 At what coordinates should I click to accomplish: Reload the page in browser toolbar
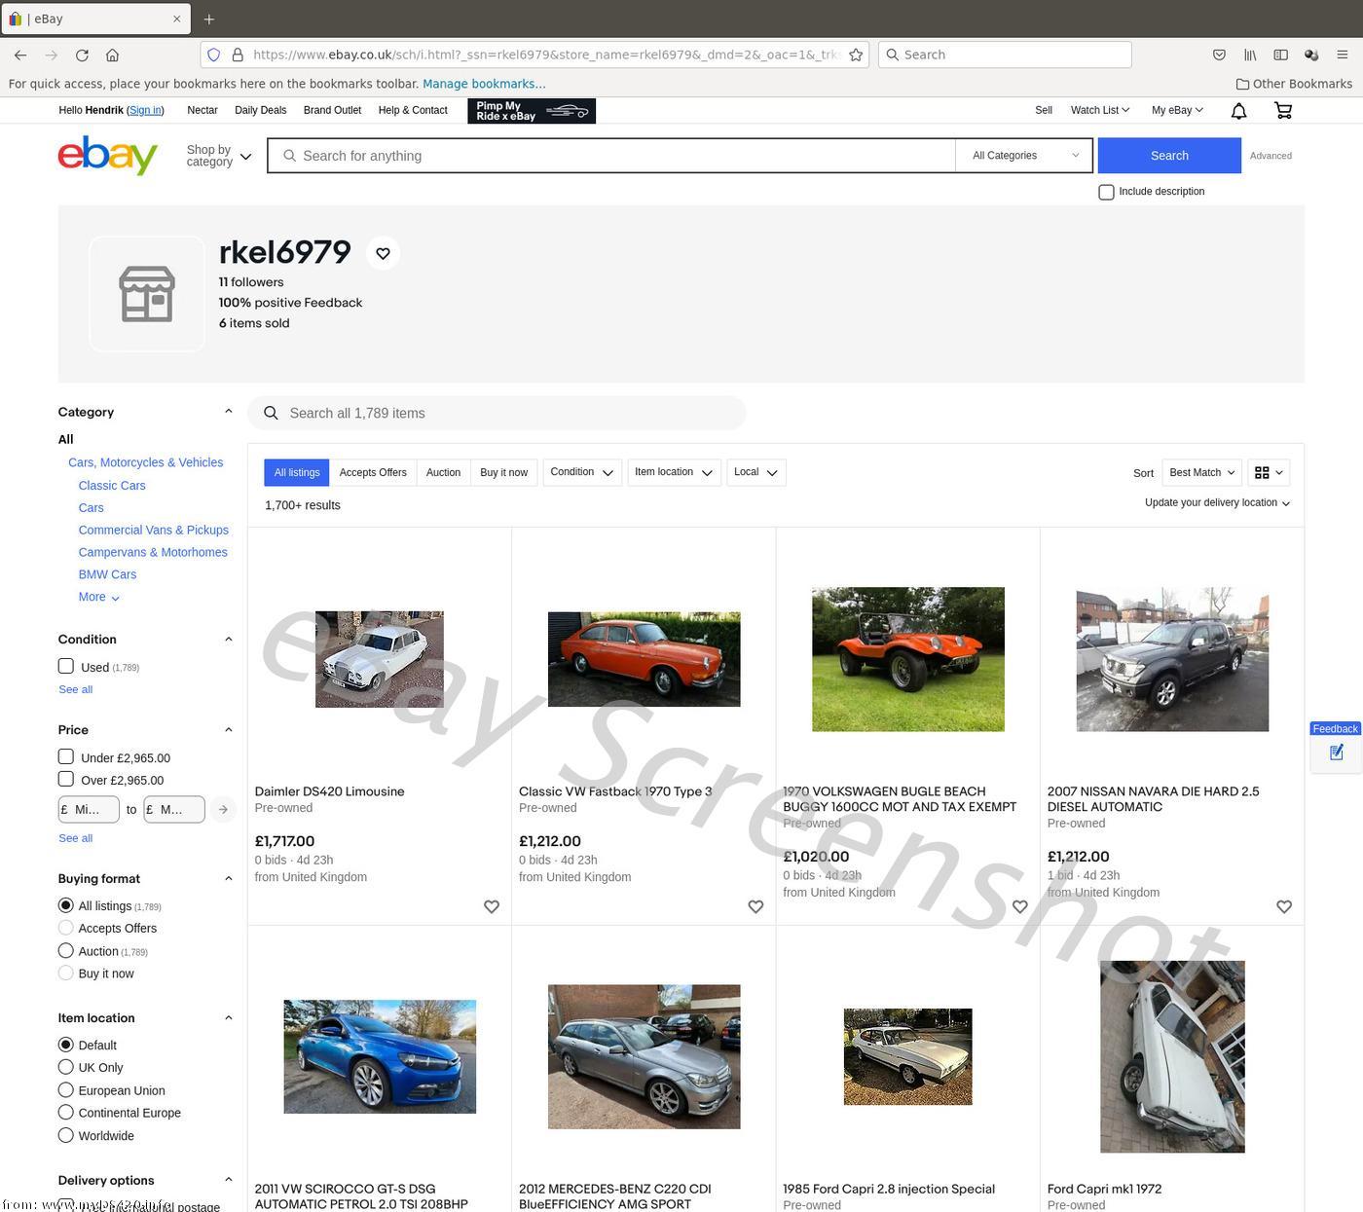[82, 55]
